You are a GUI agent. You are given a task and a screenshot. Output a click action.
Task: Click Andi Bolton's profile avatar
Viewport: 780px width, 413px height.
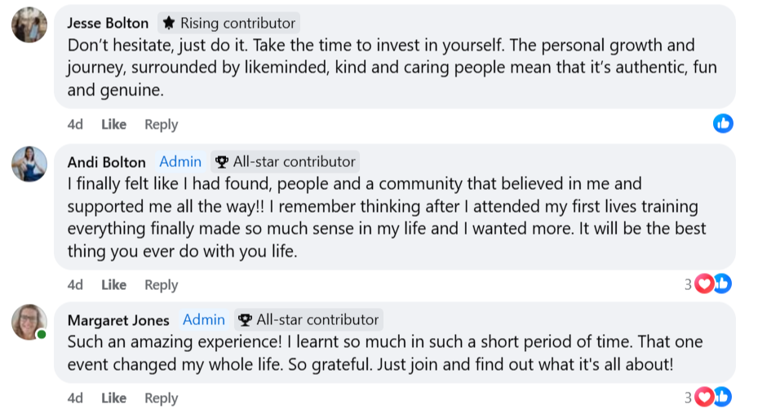pos(29,164)
